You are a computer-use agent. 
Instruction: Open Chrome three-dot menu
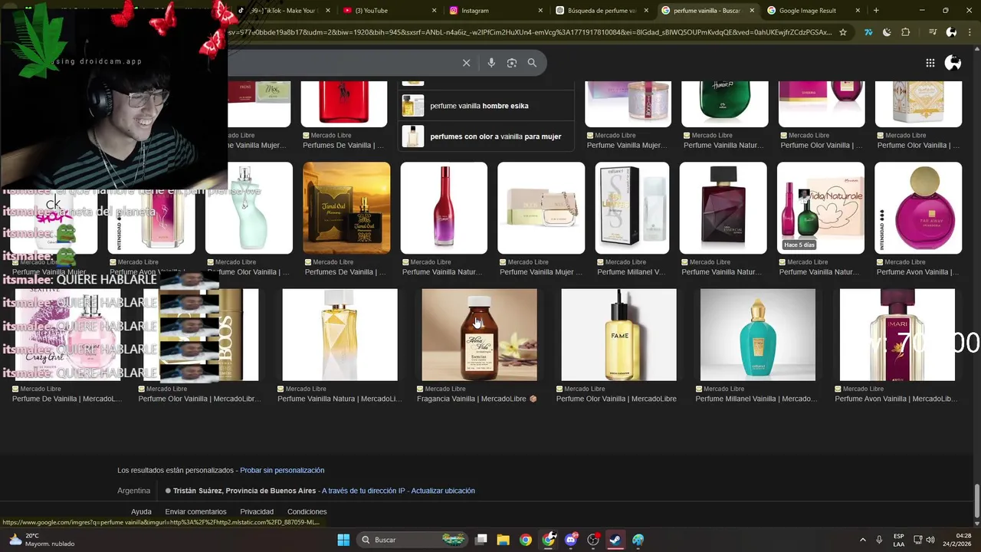click(x=969, y=32)
